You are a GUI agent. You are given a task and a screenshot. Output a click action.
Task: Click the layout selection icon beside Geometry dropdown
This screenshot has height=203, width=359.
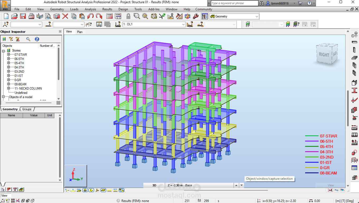(x=205, y=16)
